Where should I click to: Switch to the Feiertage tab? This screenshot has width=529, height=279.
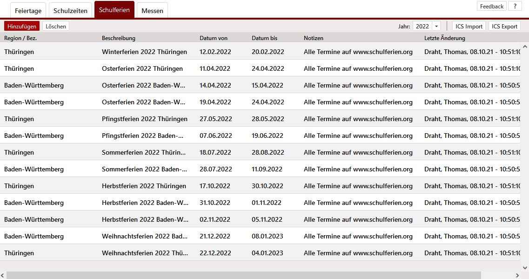click(28, 11)
